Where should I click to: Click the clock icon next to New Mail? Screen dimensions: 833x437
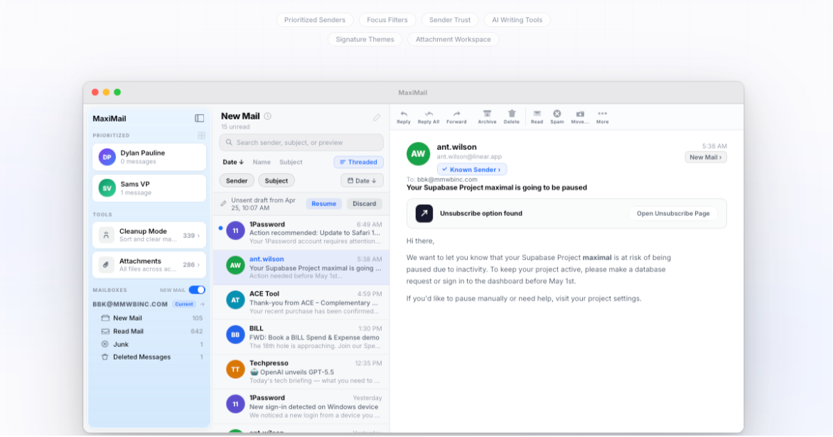268,117
